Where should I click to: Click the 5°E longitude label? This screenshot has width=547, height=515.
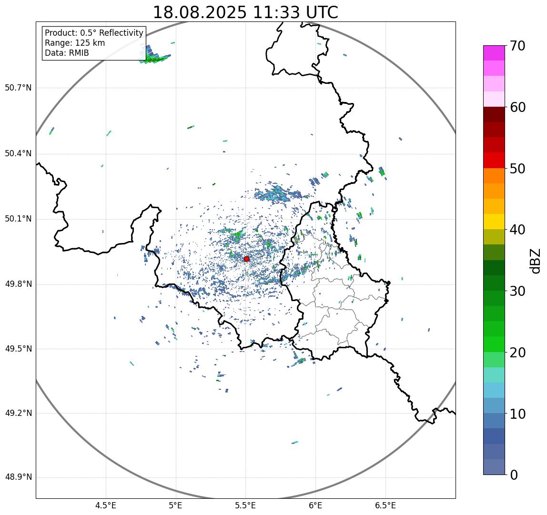click(175, 505)
